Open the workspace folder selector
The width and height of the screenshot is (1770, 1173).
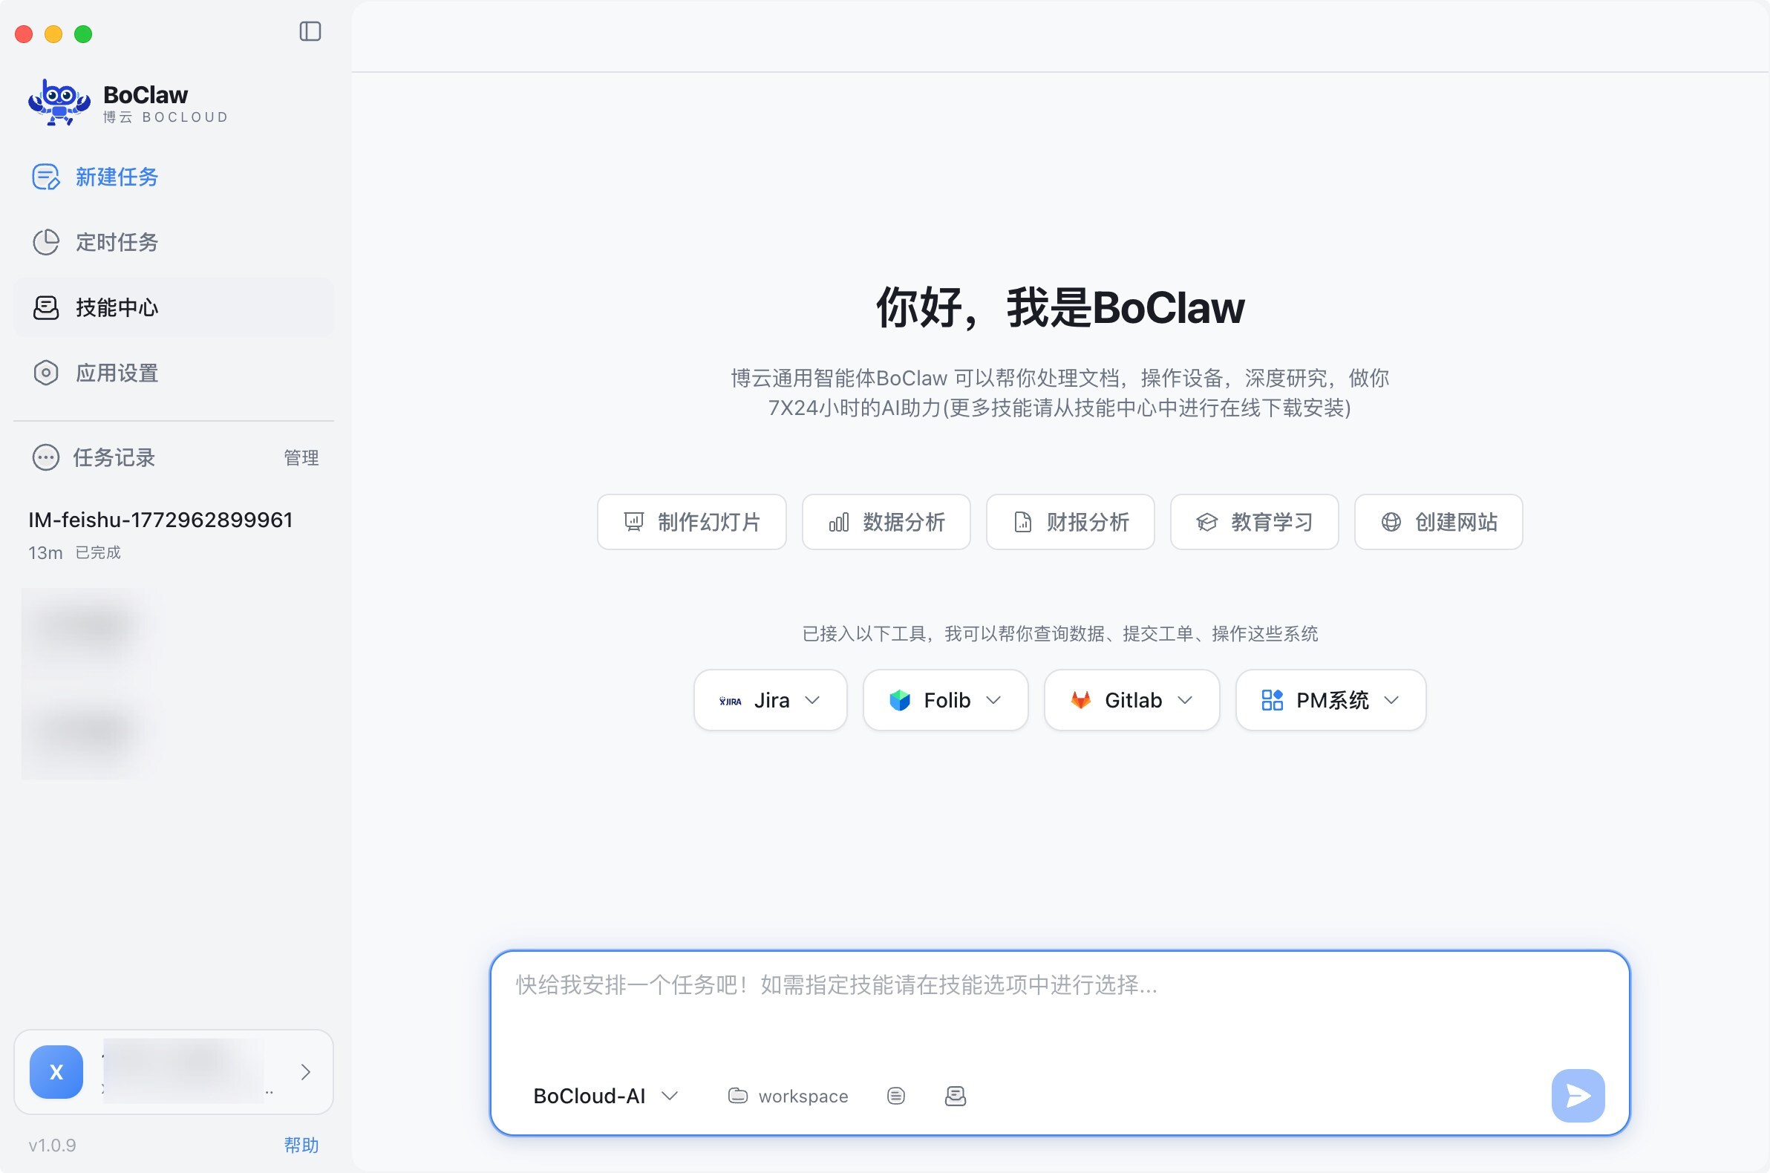[x=786, y=1095]
